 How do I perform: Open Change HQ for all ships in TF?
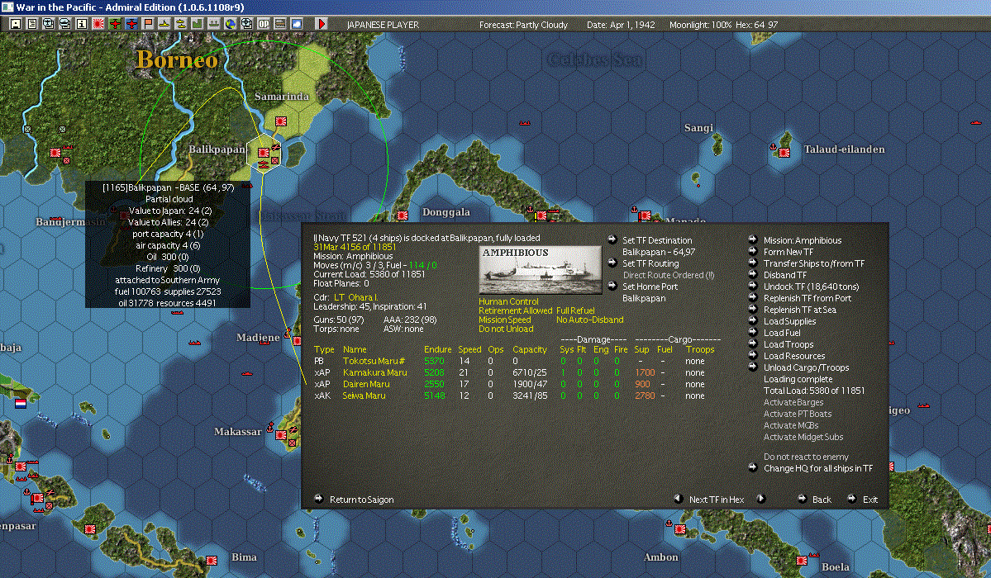coord(817,468)
